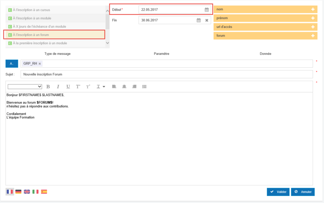
Task: Choose 'À X jours de l'échéance d'un module'
Action: (39, 27)
